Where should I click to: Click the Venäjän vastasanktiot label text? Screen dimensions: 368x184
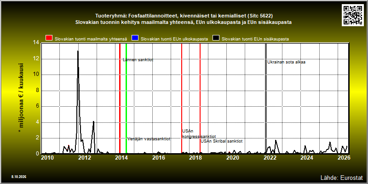(149, 139)
